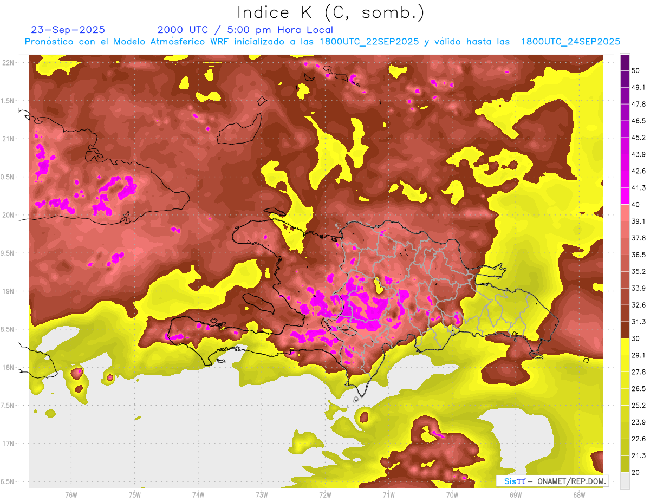650x502 pixels.
Task: Click the "19N" latitude axis label
Action: pyautogui.click(x=8, y=291)
